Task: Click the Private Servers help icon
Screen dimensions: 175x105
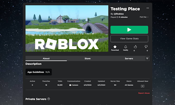Action: (x=49, y=99)
